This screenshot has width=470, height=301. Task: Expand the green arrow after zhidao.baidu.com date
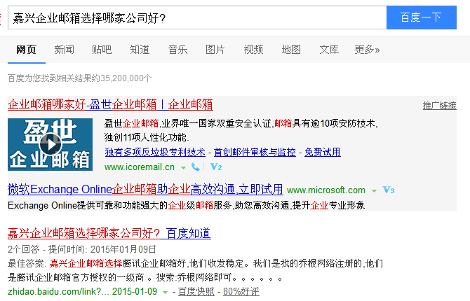coord(166,292)
